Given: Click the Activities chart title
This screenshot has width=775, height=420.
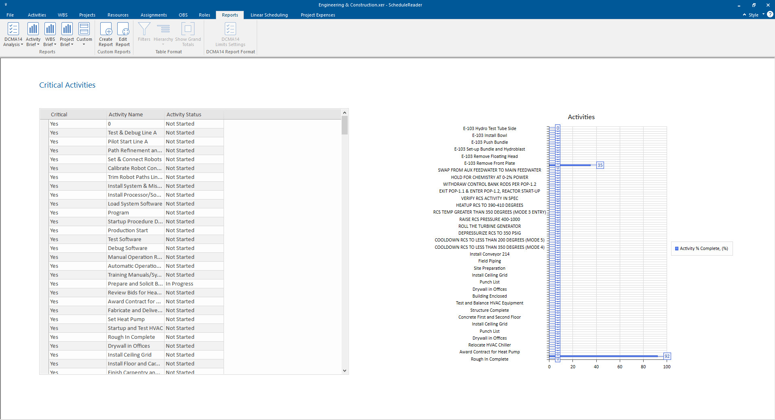Looking at the screenshot, I should tap(581, 117).
